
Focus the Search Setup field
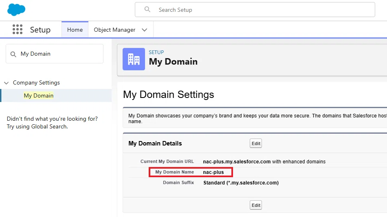coord(255,10)
